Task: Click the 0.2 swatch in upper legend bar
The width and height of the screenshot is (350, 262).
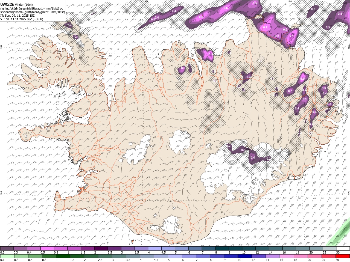Action: click(7, 249)
